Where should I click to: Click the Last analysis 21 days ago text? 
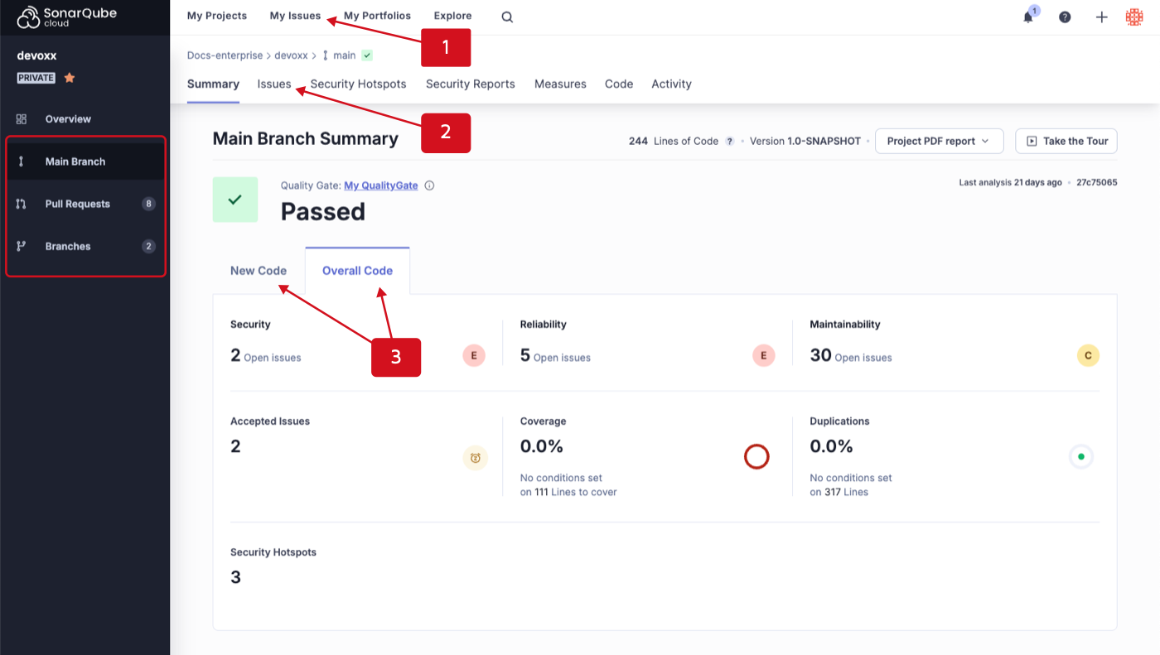click(x=1010, y=182)
